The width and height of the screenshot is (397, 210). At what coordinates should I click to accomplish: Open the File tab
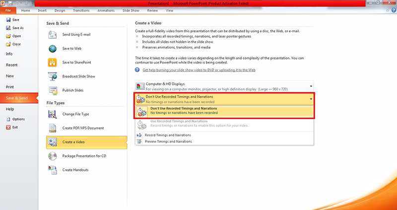8,10
